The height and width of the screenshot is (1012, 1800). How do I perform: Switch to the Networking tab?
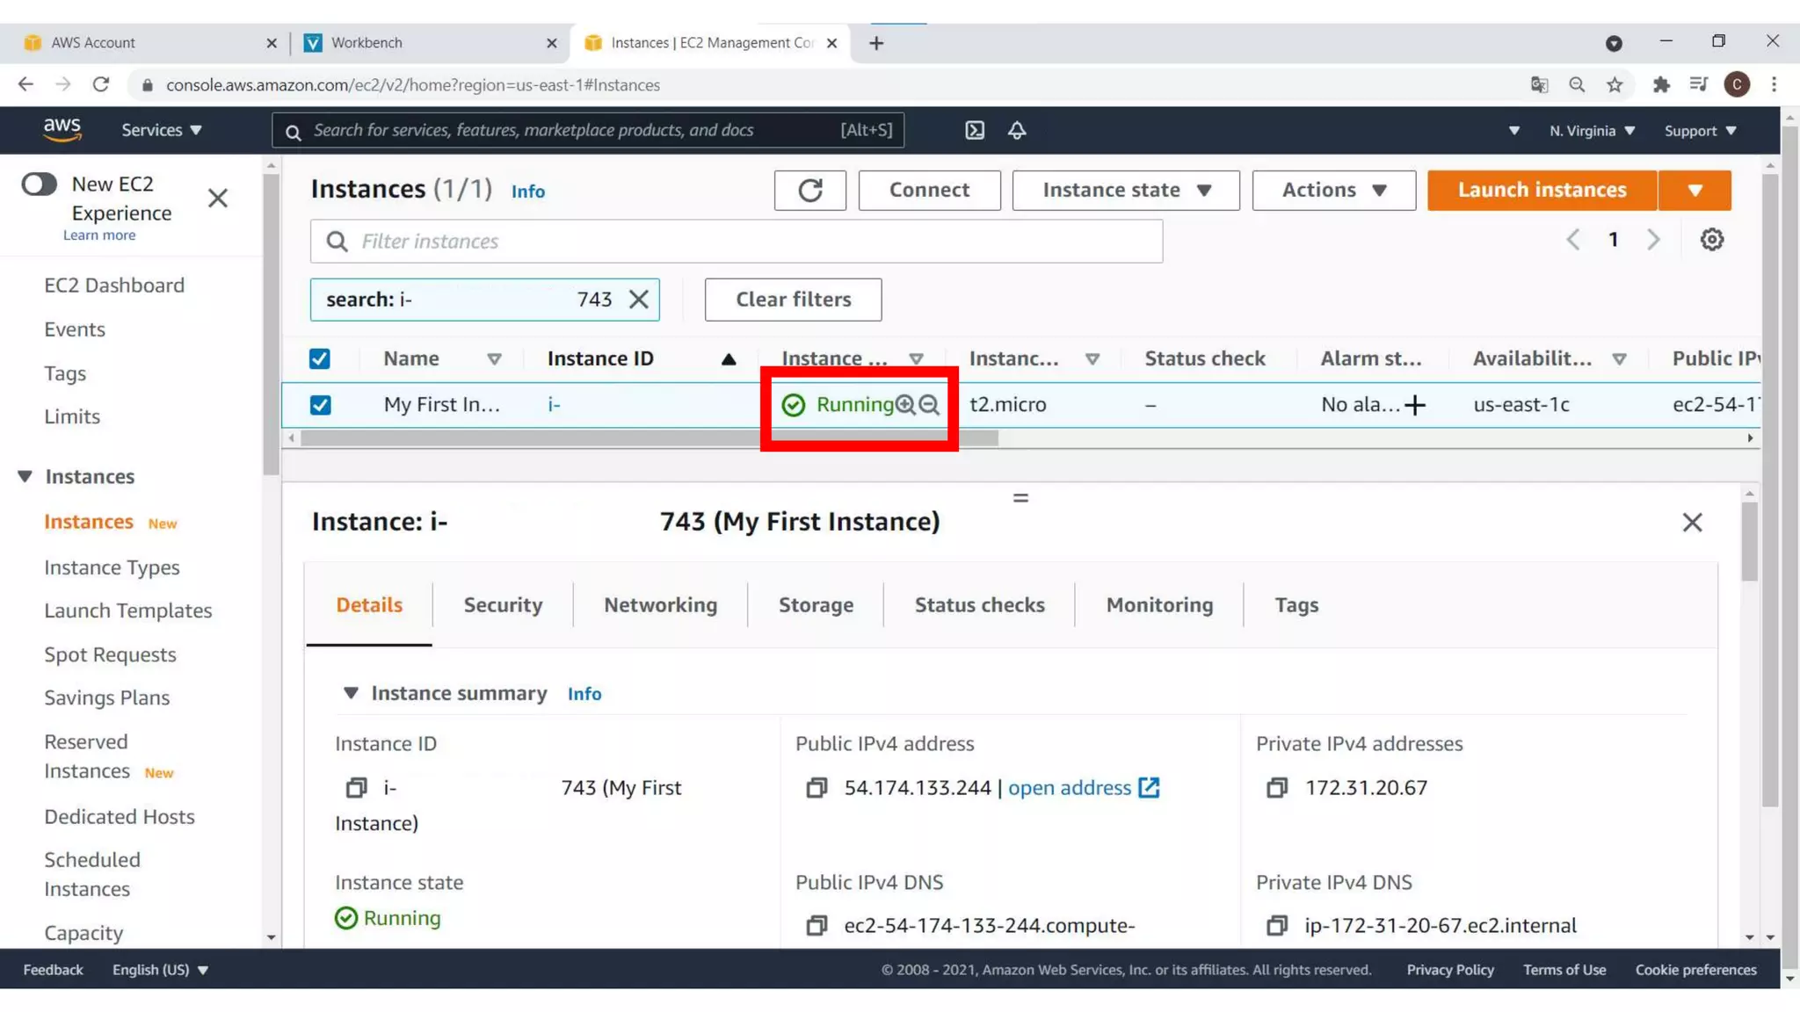pos(660,605)
